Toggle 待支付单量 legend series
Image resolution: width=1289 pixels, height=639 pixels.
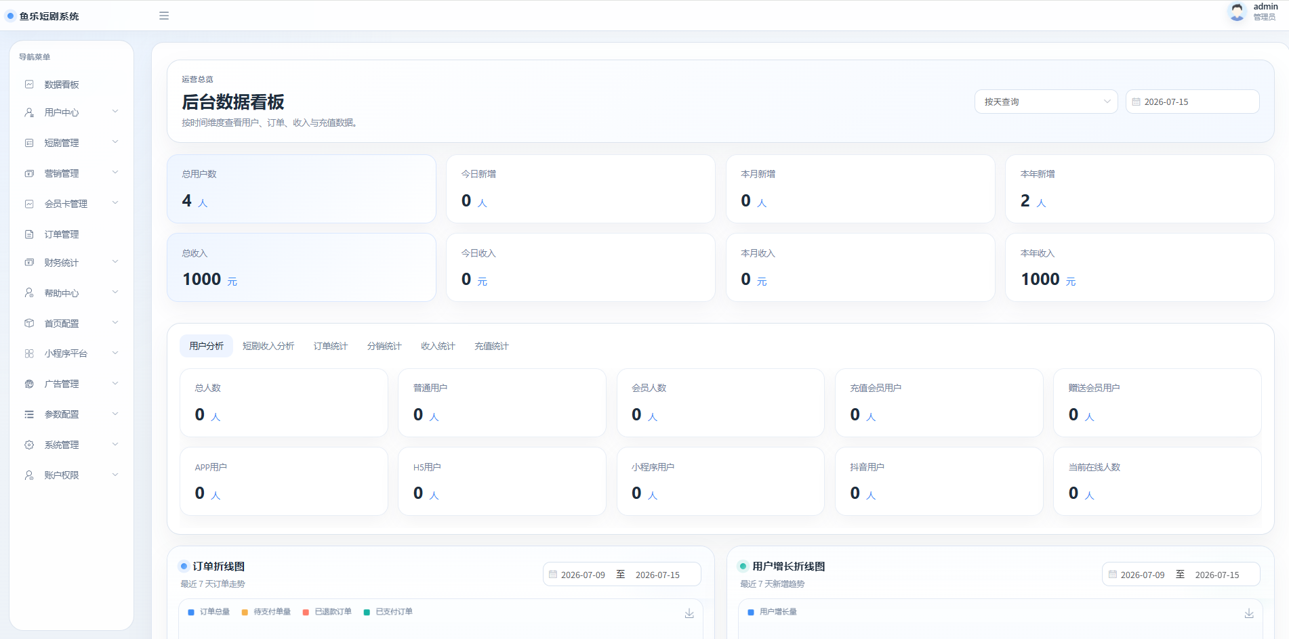266,612
